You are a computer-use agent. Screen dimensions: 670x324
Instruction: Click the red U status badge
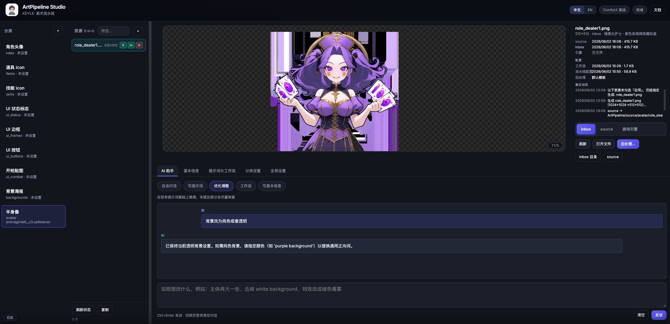(x=139, y=45)
